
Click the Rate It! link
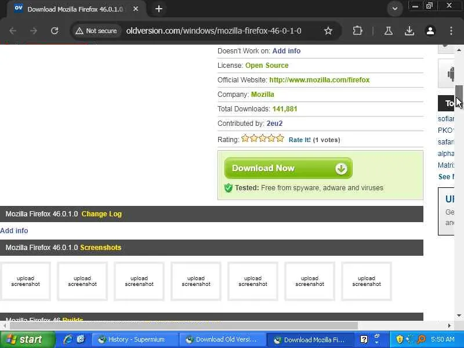(x=299, y=140)
